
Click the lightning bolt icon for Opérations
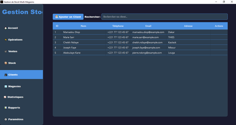point(6,40)
